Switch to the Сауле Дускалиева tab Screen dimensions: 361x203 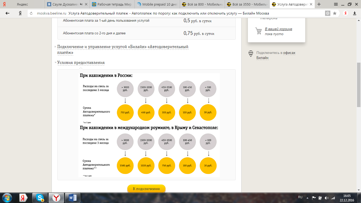point(67,4)
